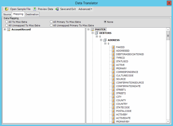This screenshot has height=126, width=173.
Task: Click the Preview Data button label
Action: [x=45, y=9]
